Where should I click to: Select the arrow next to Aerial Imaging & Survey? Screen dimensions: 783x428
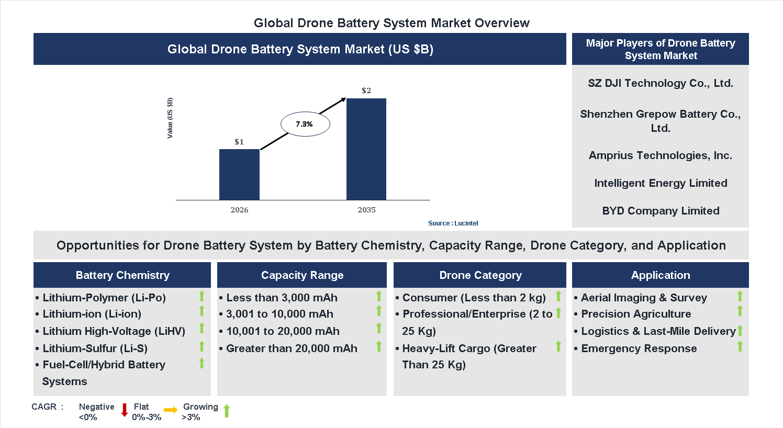[x=740, y=297]
